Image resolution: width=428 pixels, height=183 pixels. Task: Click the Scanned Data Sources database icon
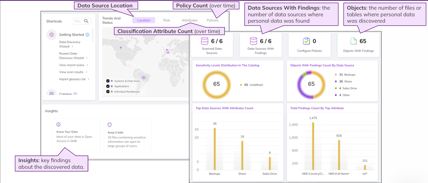tap(204, 41)
